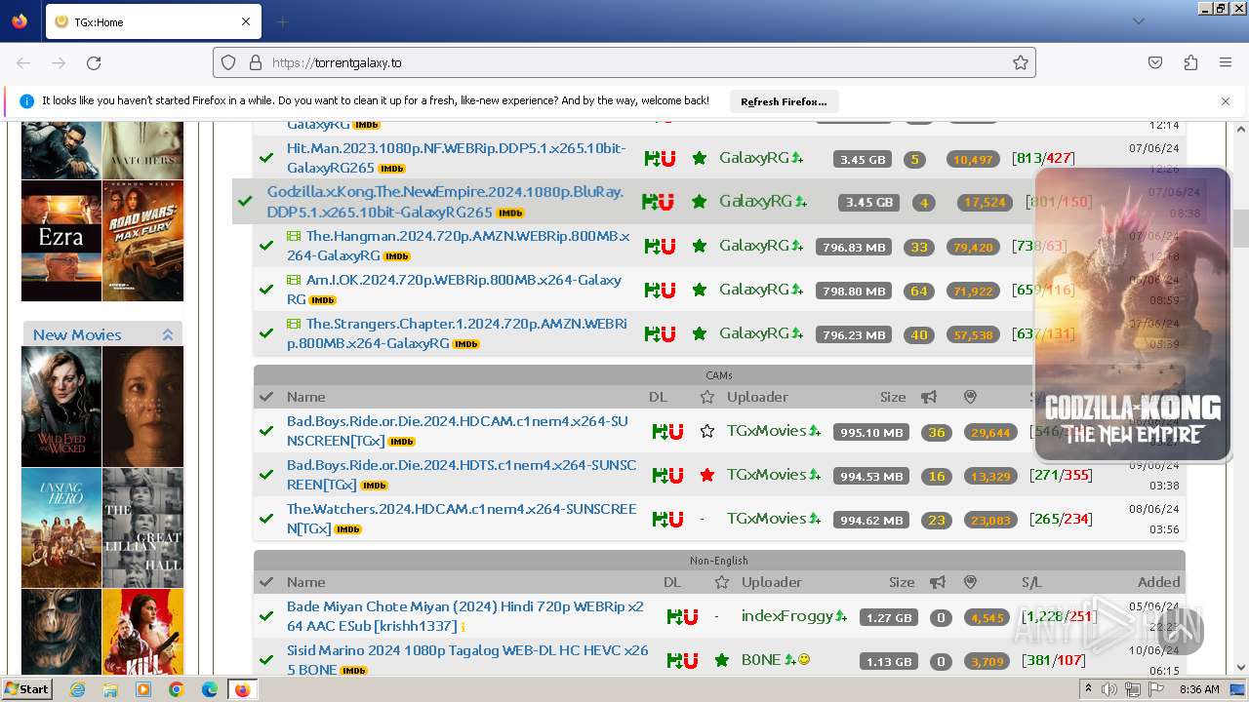1249x702 pixels.
Task: Open IMDb badge for The.Hangman torrent
Action: pyautogui.click(x=396, y=257)
